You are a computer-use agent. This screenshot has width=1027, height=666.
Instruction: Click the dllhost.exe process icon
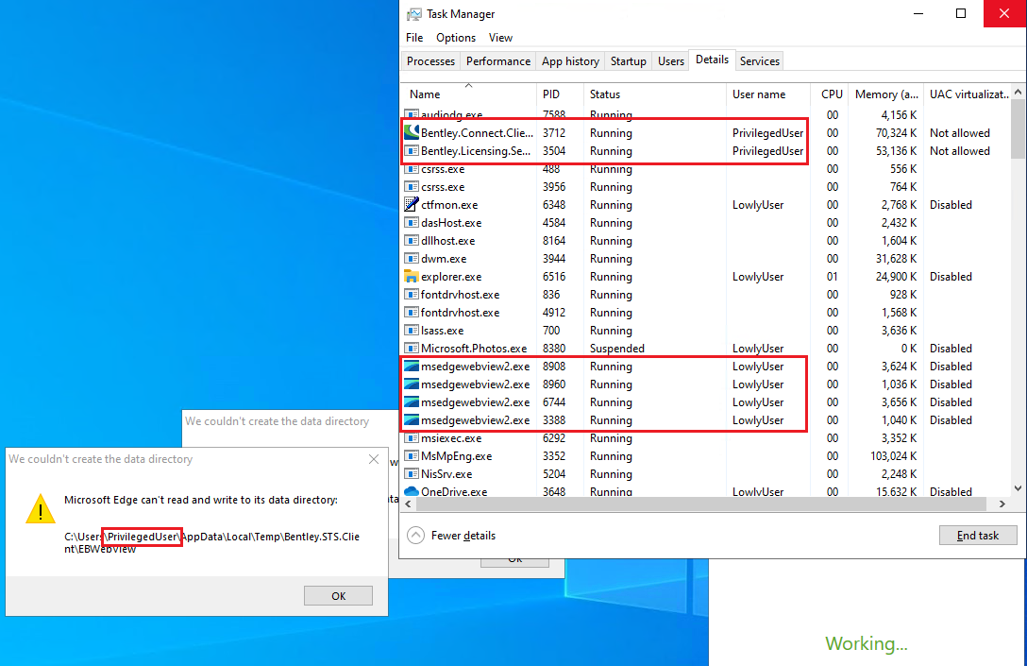tap(412, 241)
